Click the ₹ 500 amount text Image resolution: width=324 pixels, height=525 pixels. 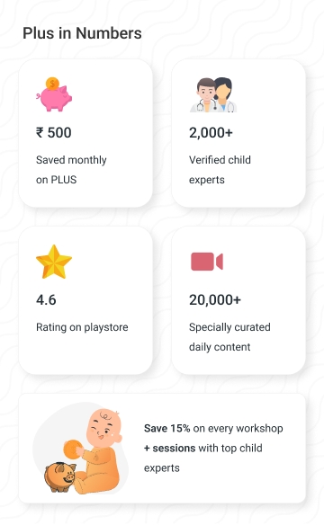pos(54,133)
